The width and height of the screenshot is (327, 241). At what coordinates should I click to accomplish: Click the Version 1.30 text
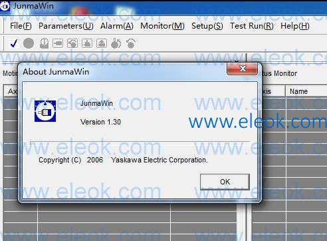[x=100, y=122]
